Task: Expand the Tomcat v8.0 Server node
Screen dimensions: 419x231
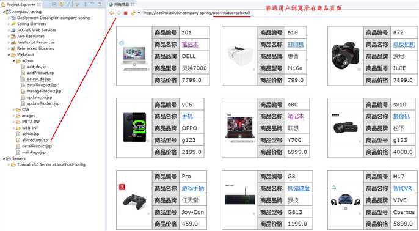Action: click(9, 165)
